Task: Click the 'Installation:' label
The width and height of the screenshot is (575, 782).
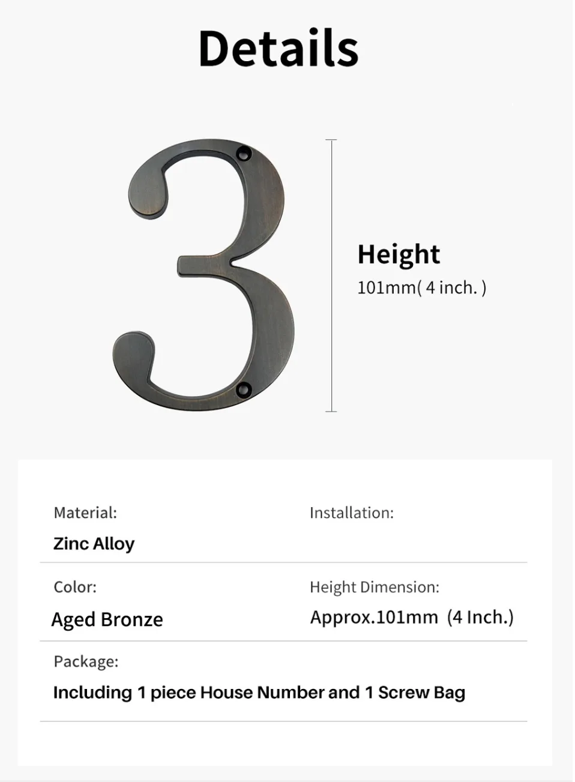Action: (x=352, y=513)
